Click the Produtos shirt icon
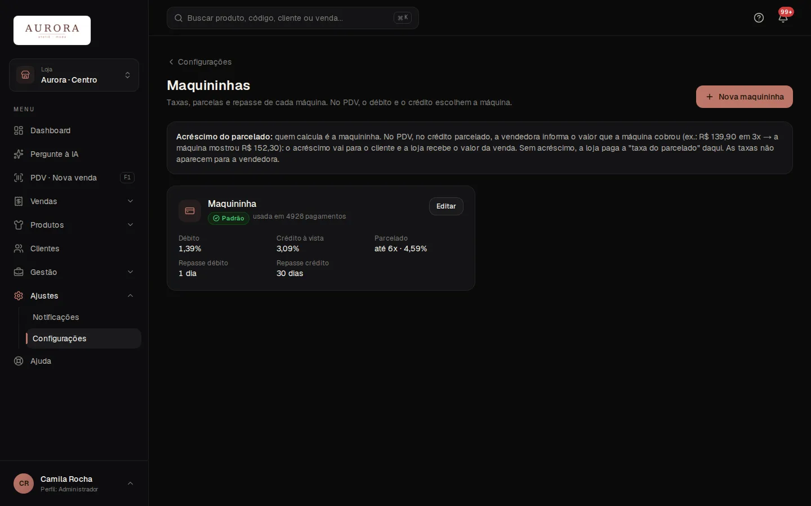The image size is (811, 506). [19, 225]
